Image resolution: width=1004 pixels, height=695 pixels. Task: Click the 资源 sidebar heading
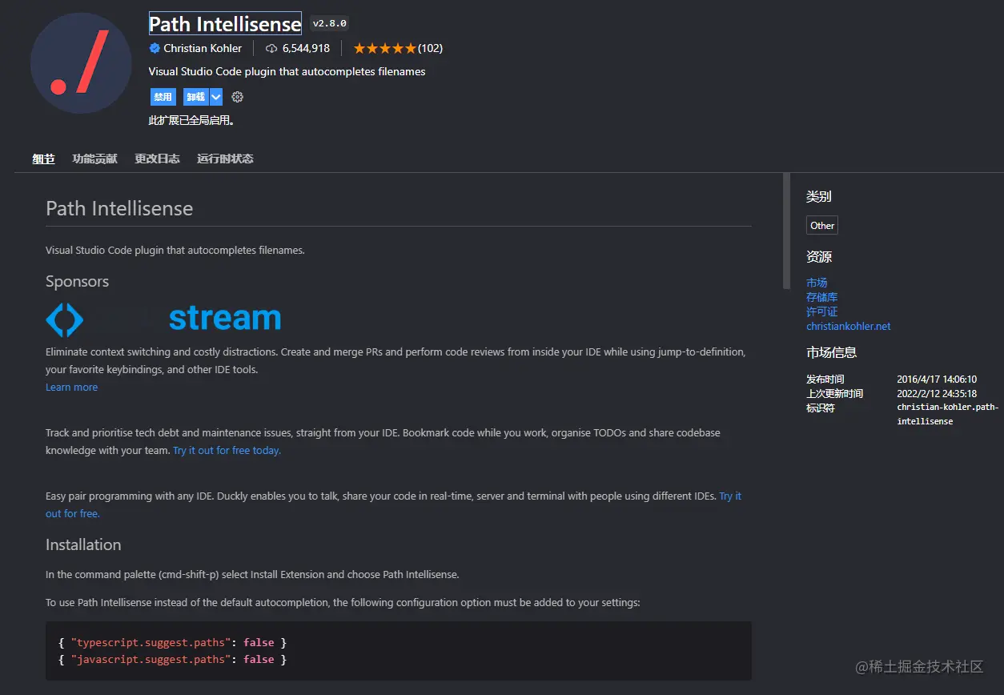point(819,257)
